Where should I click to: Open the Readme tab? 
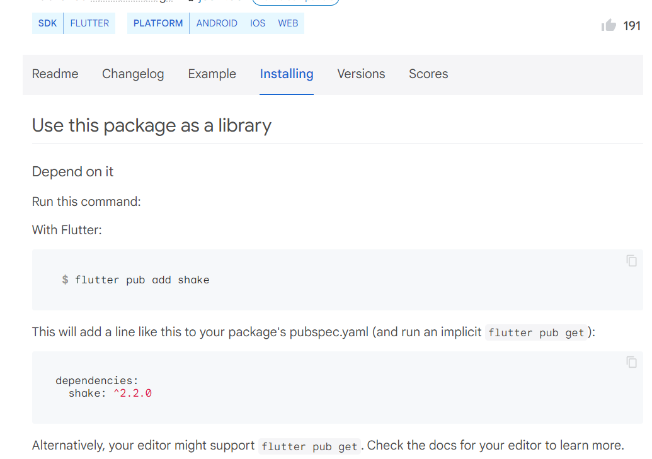tap(55, 74)
